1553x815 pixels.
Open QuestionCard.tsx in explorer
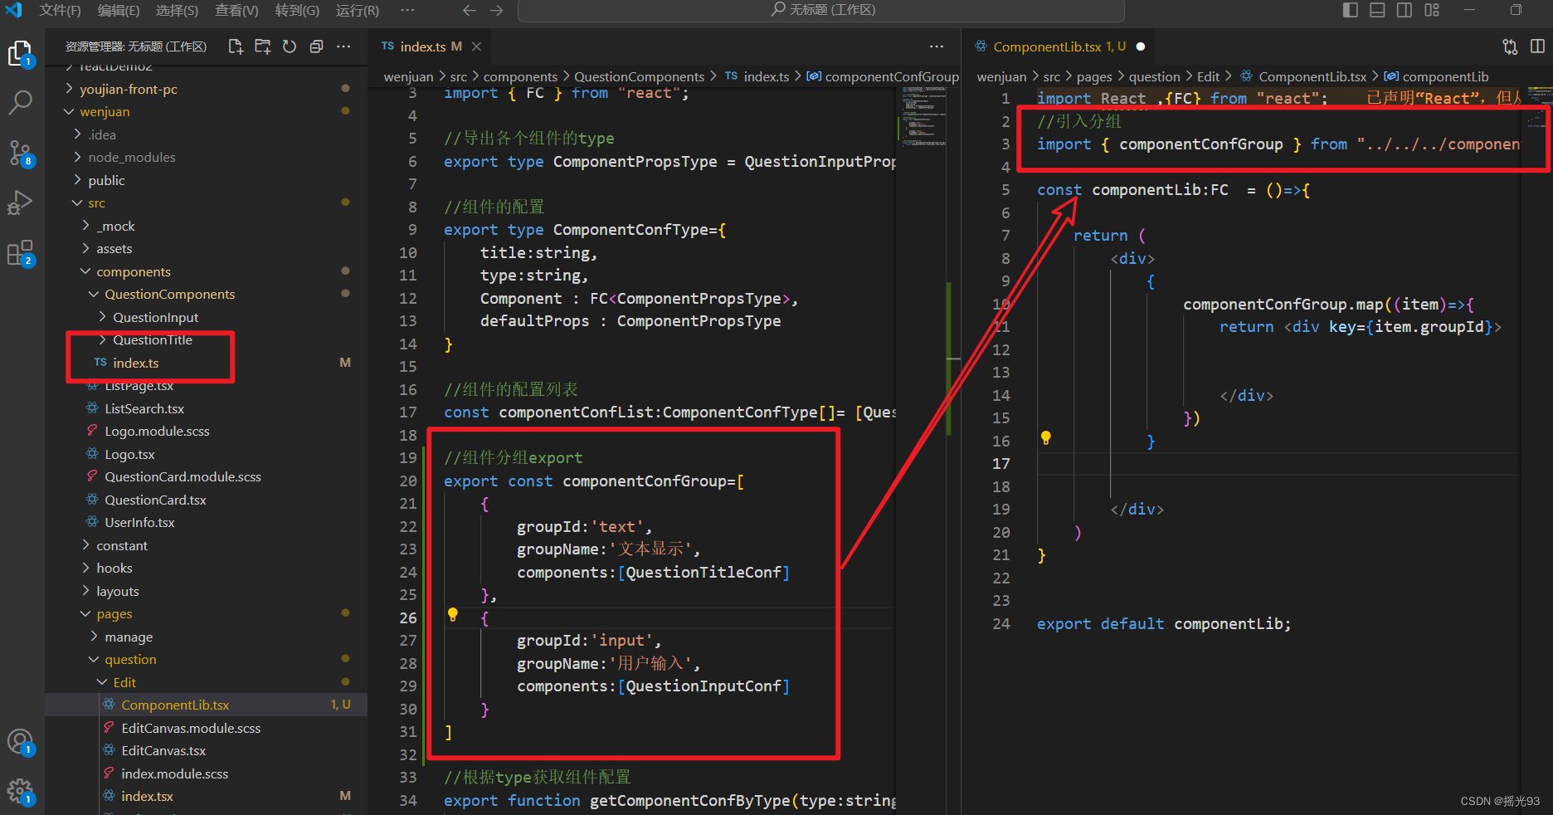[206, 500]
